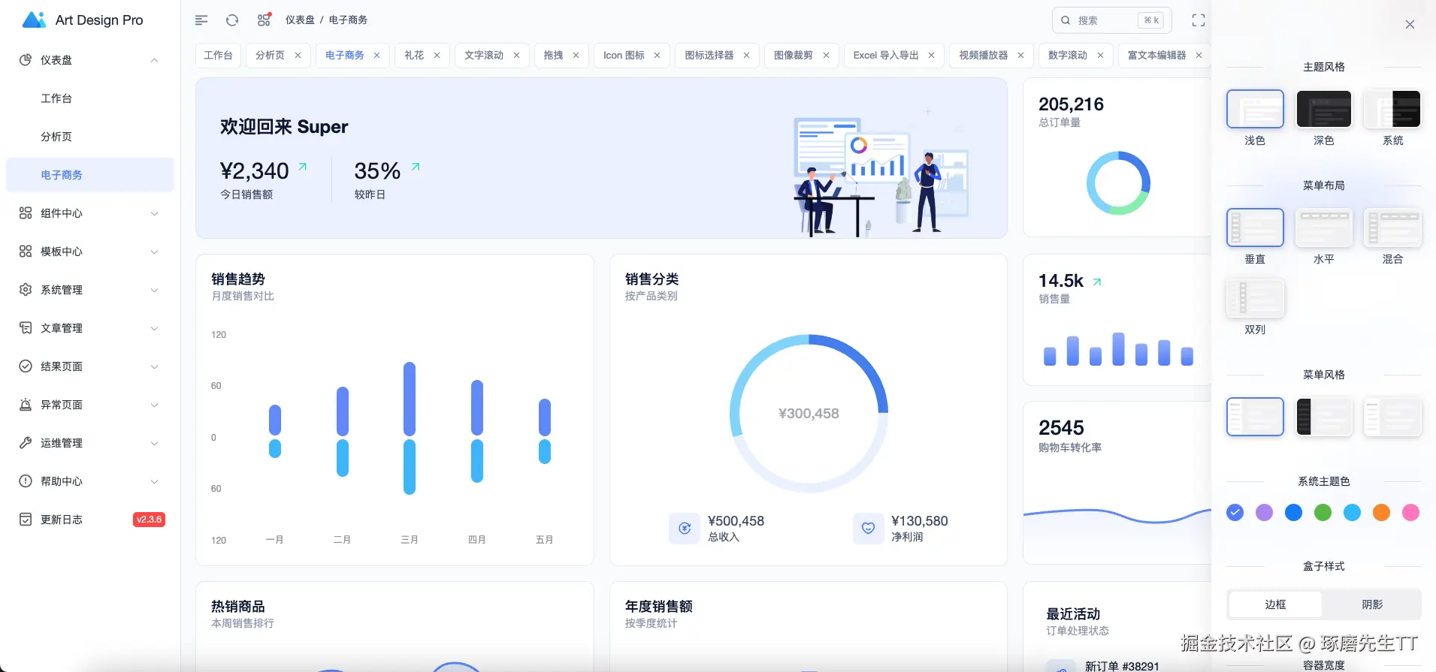Collapse the 仪表盘 sidebar group
Screen dimensions: 1436x672
coord(154,60)
